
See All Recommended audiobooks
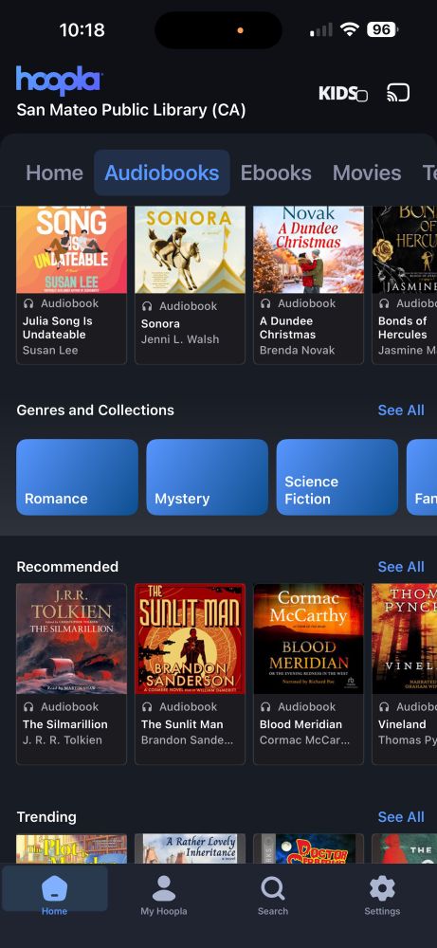401,567
